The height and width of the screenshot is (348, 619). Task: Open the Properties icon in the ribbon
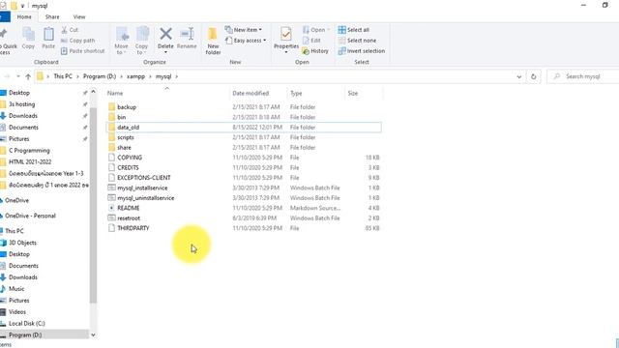(x=286, y=35)
